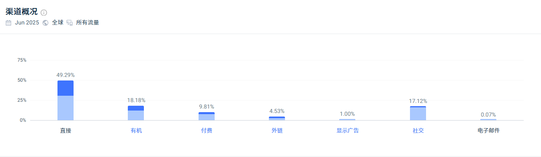Viewport: 541px width, 157px height.
Task: Click the 付费 bar at 9.81%
Action: [x=207, y=116]
